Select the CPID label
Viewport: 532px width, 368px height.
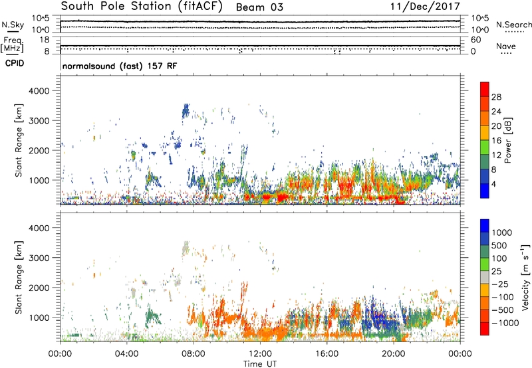click(15, 63)
